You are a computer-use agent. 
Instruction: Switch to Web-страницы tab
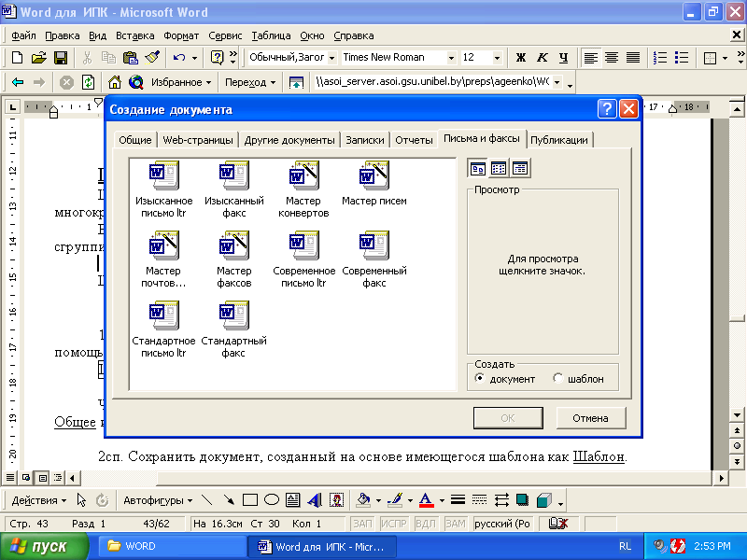198,140
